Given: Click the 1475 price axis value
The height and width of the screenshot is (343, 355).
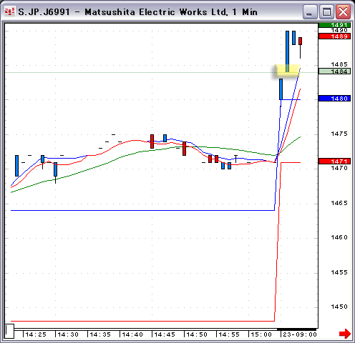Looking at the screenshot, I should tap(339, 134).
